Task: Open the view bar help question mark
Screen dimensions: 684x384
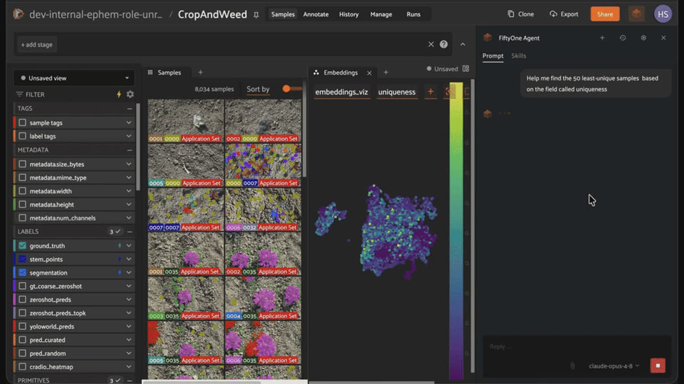Action: click(x=443, y=44)
